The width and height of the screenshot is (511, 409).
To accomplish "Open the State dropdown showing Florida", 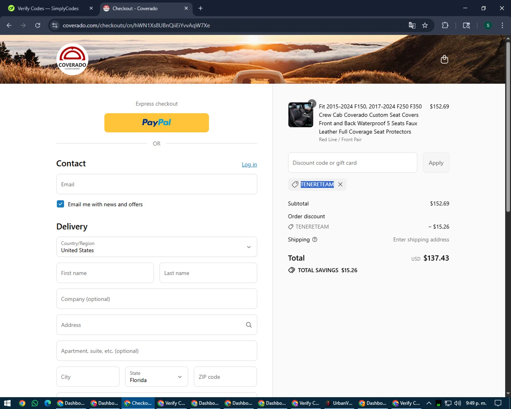I will [x=157, y=377].
